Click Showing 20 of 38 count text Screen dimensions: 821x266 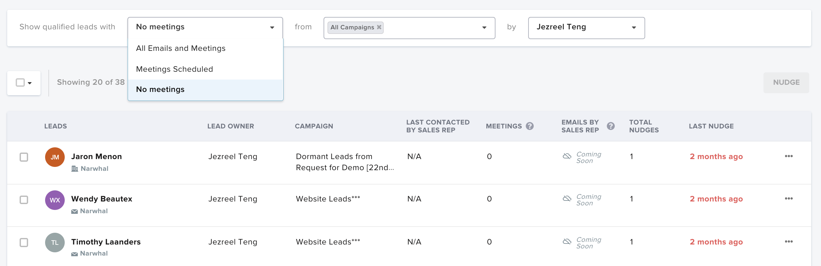point(91,82)
